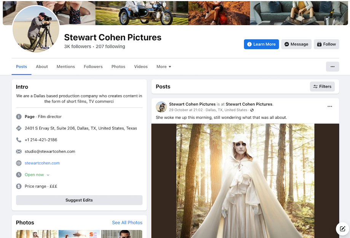
Task: Expand the Open now hours chevron
Action: [48, 175]
